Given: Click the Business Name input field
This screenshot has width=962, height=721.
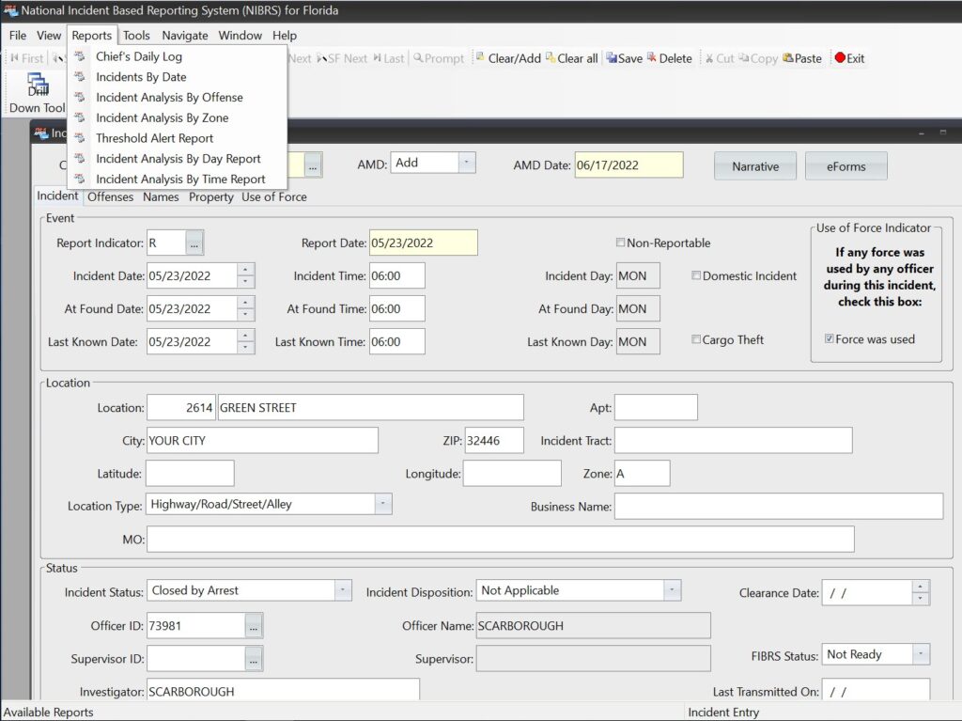Looking at the screenshot, I should 778,507.
